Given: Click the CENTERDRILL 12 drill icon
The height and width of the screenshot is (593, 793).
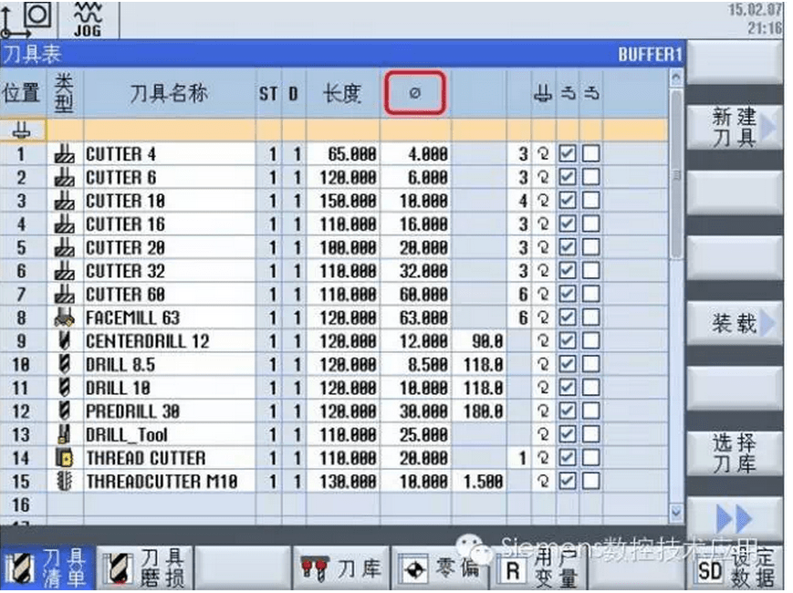Looking at the screenshot, I should click(x=64, y=341).
